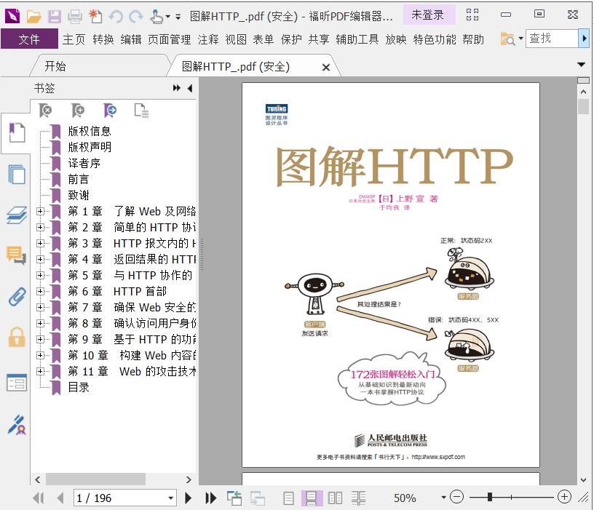This screenshot has height=510, width=594.
Task: Open the form fields panel icon
Action: (17, 383)
